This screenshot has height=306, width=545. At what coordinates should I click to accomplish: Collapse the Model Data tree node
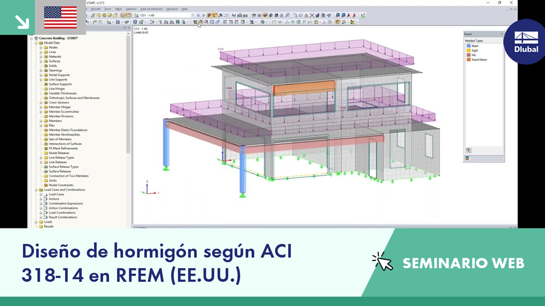(36, 42)
